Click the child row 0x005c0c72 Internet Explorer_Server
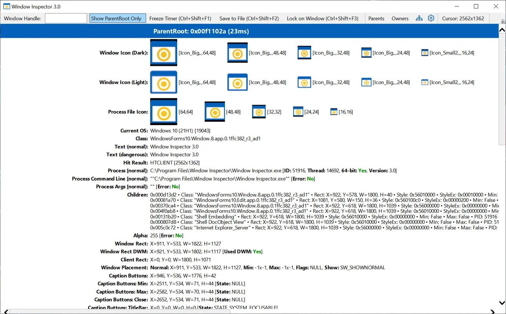 (324, 228)
